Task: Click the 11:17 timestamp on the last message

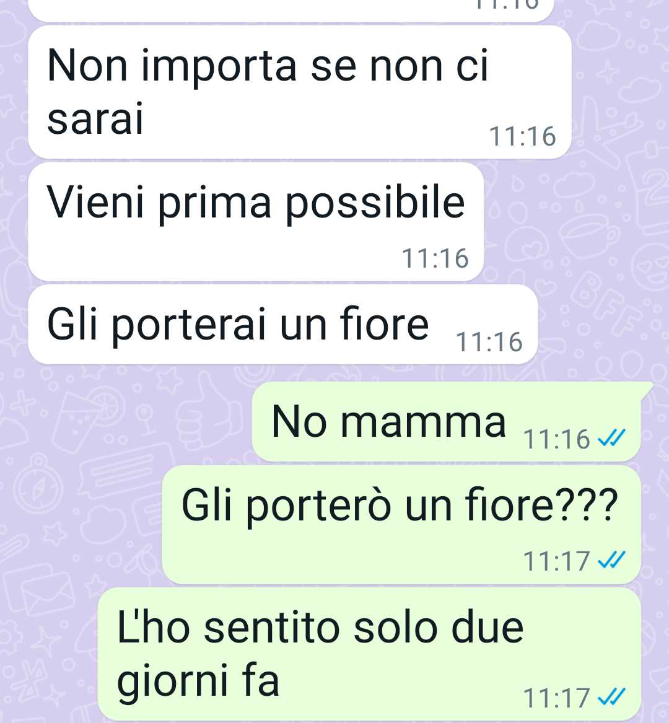Action: (x=557, y=698)
